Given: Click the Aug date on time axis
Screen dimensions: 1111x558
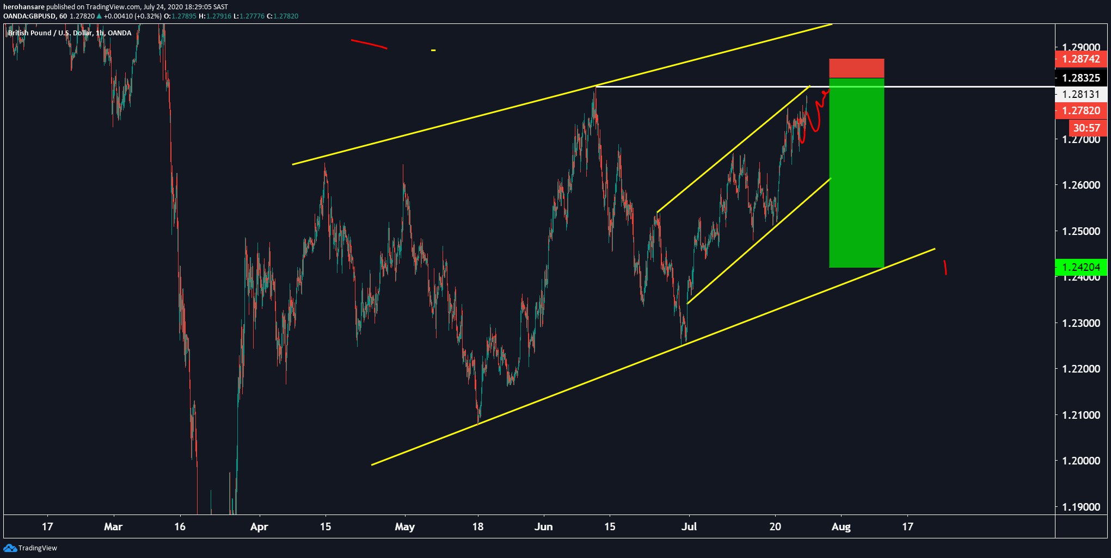Looking at the screenshot, I should pyautogui.click(x=841, y=526).
